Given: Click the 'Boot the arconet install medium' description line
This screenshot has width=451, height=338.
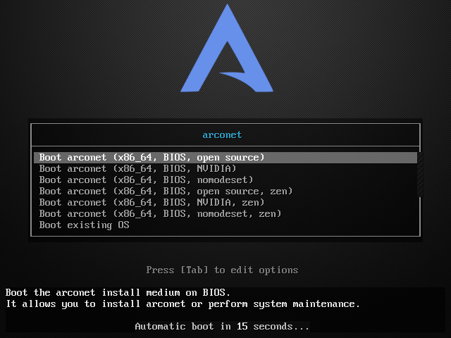Looking at the screenshot, I should tap(118, 293).
